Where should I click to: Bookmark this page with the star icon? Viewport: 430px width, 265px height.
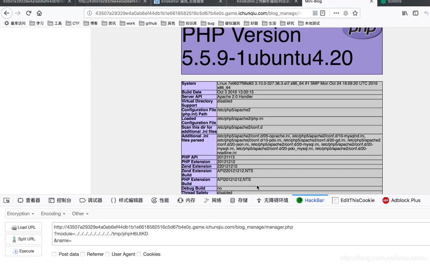pyautogui.click(x=355, y=13)
